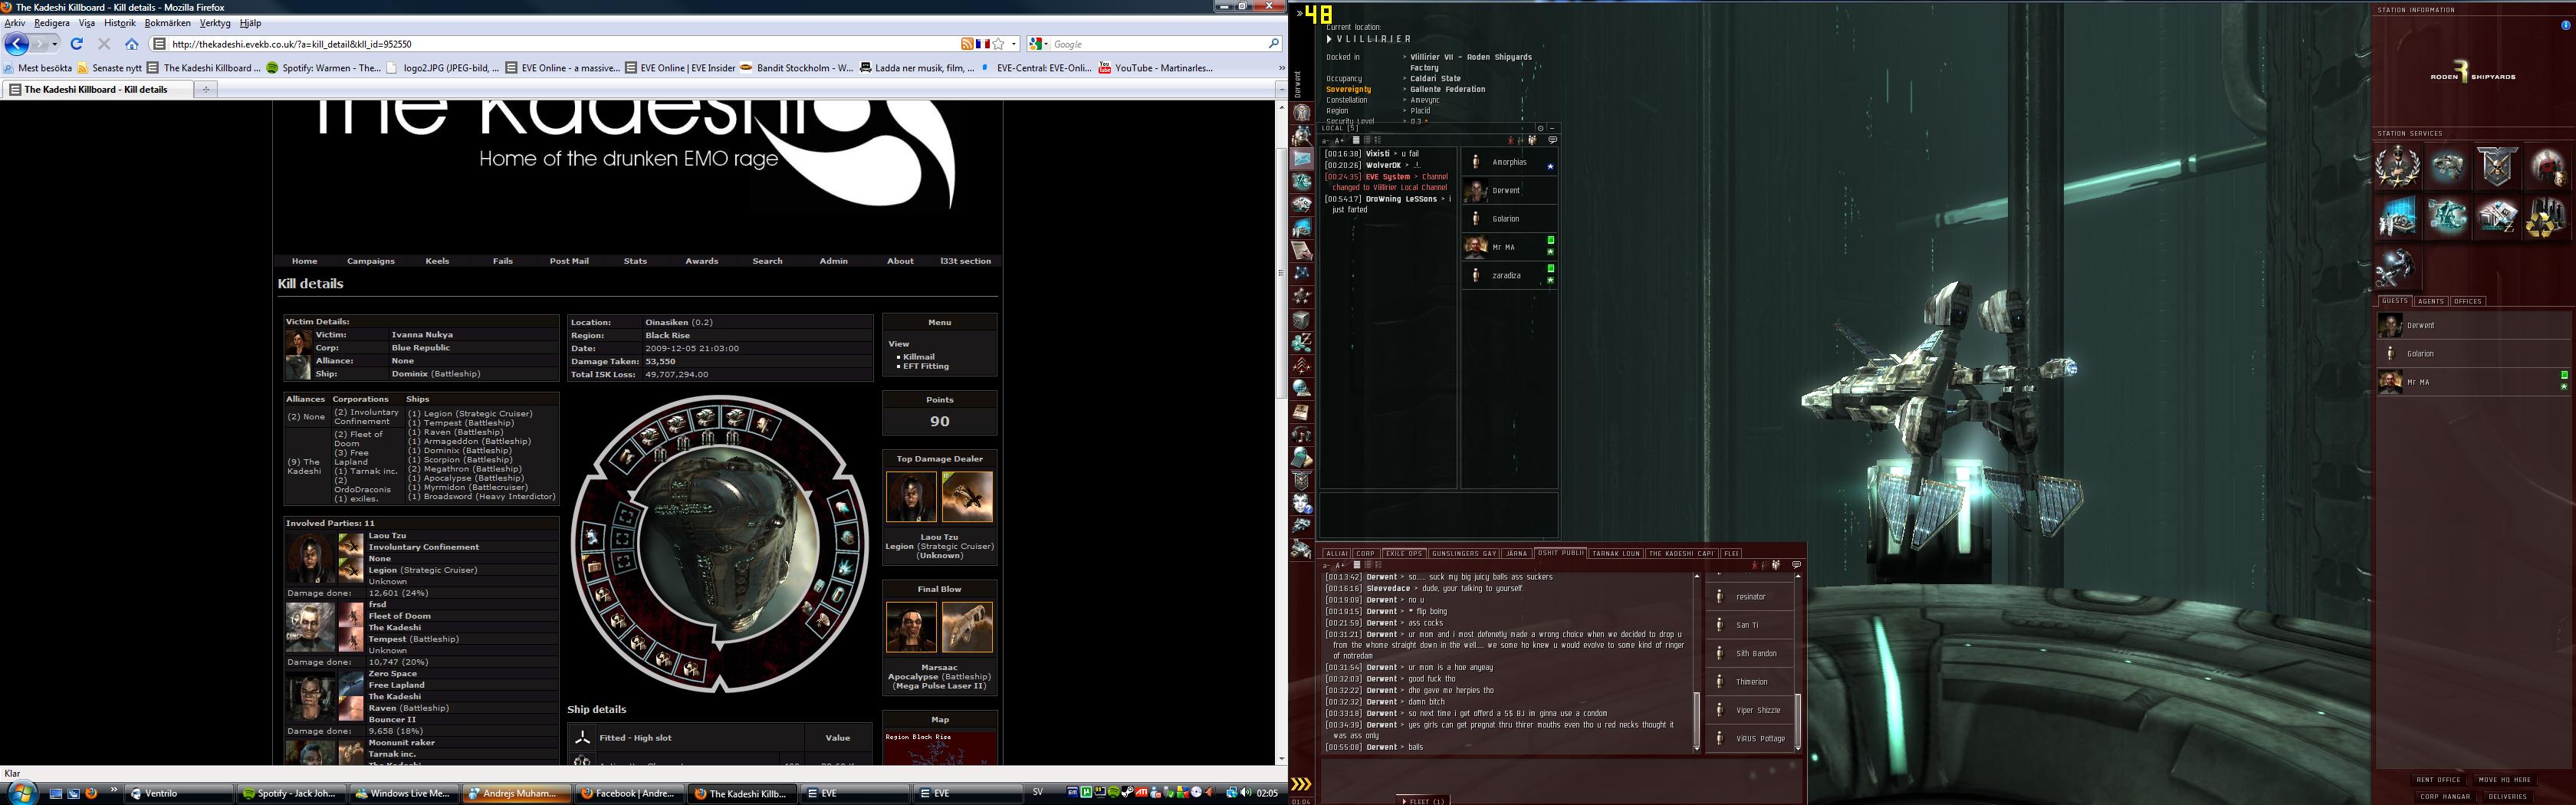Click the Home link on killboard

click(305, 261)
